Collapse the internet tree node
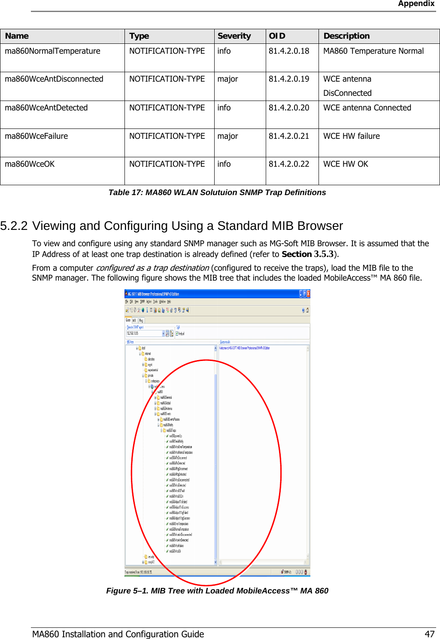 point(140,354)
